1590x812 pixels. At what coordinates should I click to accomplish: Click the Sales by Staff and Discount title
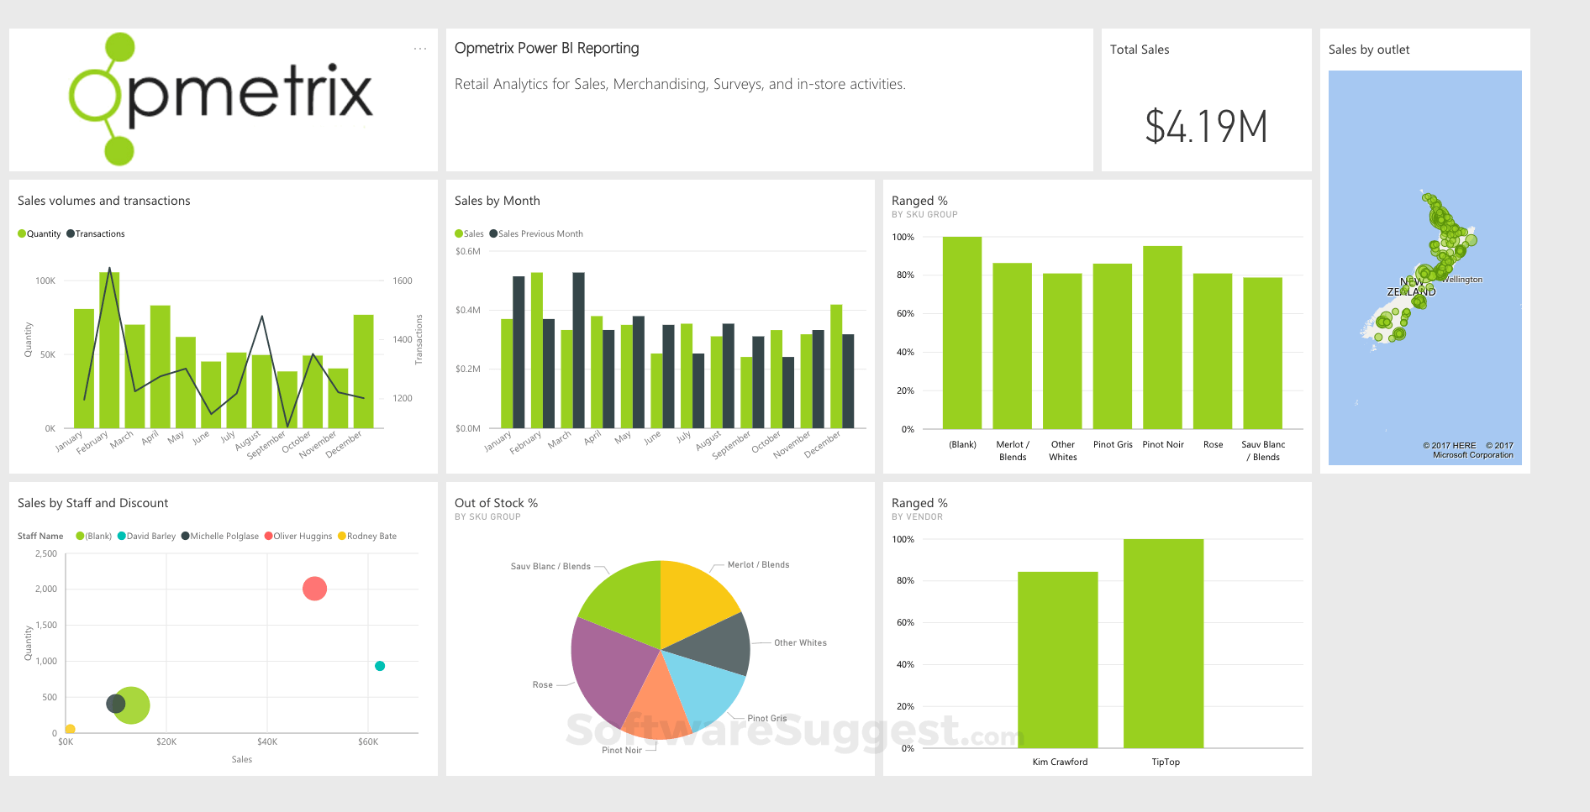[x=93, y=503]
